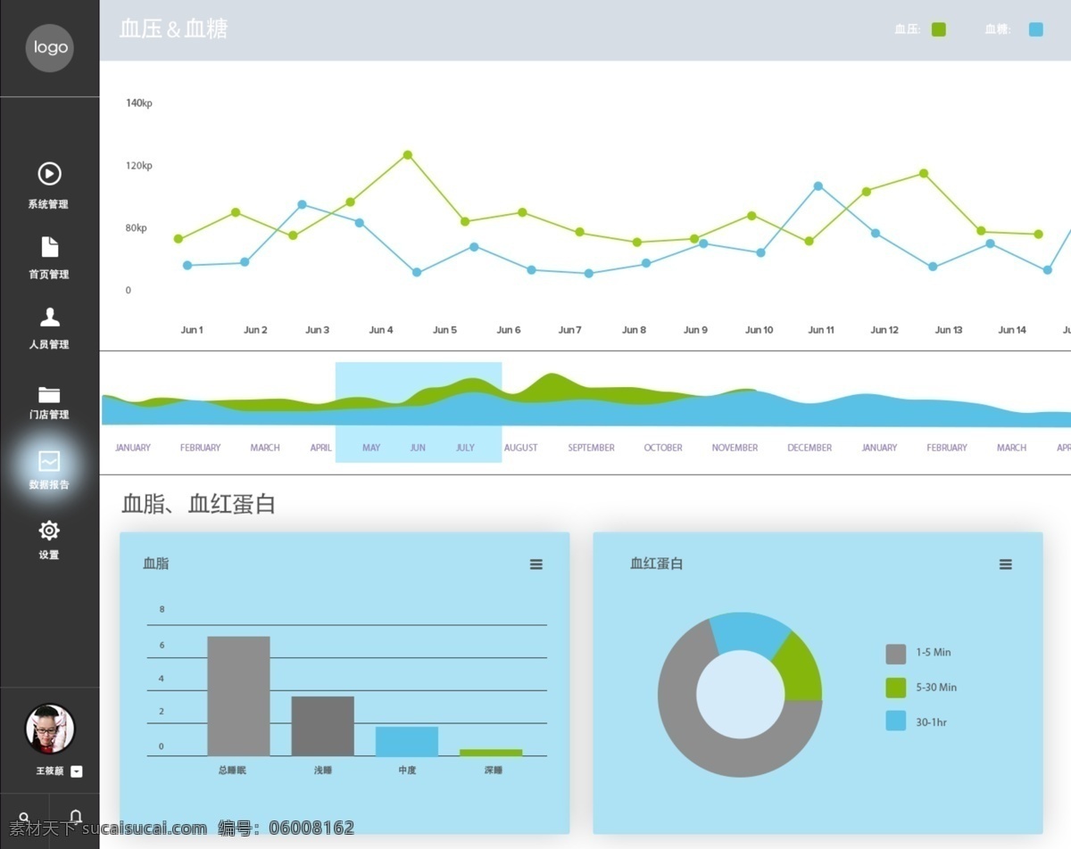Click the "Jun 12" x-axis label
The height and width of the screenshot is (849, 1071).
(x=884, y=330)
